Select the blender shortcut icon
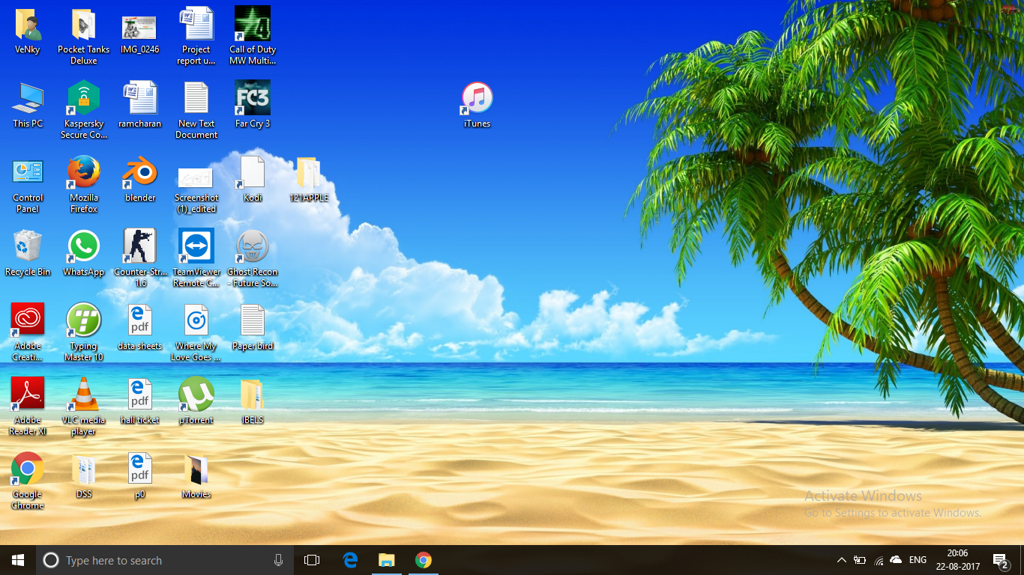This screenshot has width=1024, height=575. click(x=140, y=180)
